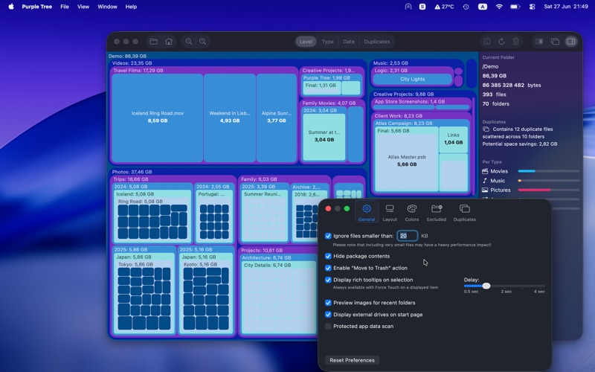Image resolution: width=595 pixels, height=372 pixels.
Task: Open the Window menu
Action: click(x=107, y=7)
